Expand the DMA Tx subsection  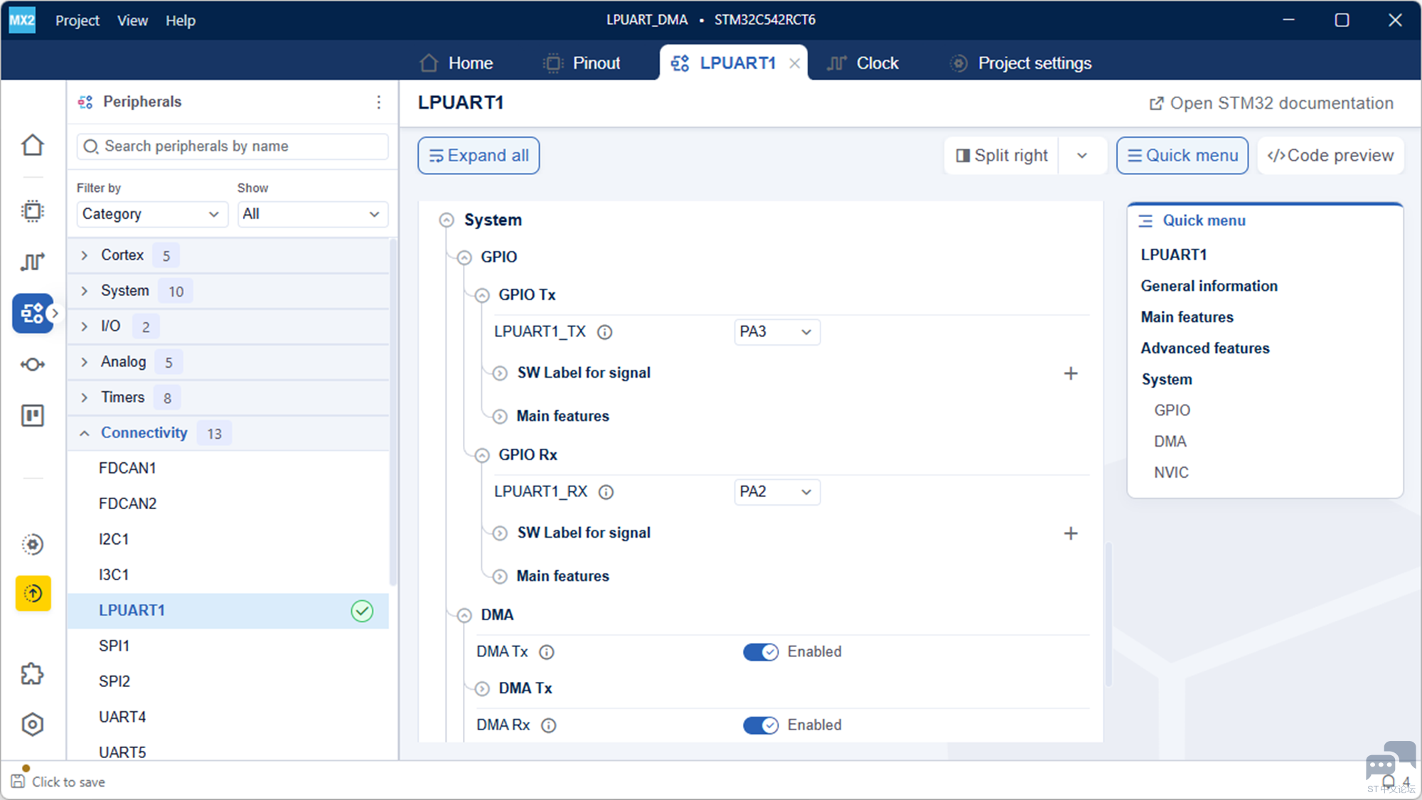coord(482,688)
